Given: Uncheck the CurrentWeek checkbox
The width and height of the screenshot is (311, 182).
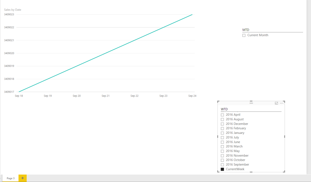Looking at the screenshot, I should click(222, 169).
